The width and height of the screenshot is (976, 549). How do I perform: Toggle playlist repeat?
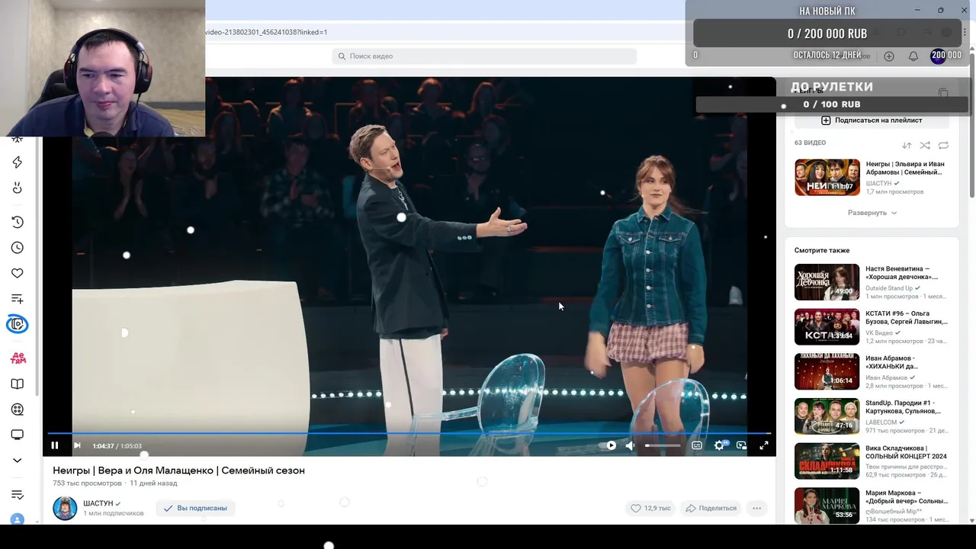point(943,146)
